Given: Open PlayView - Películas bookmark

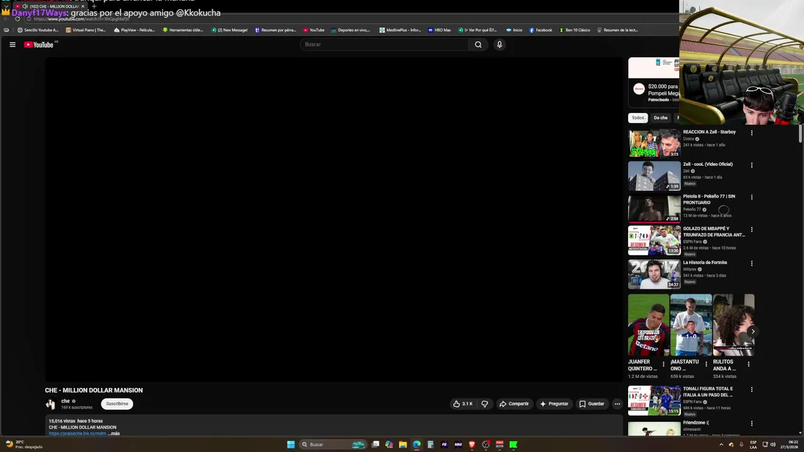Looking at the screenshot, I should pos(135,30).
